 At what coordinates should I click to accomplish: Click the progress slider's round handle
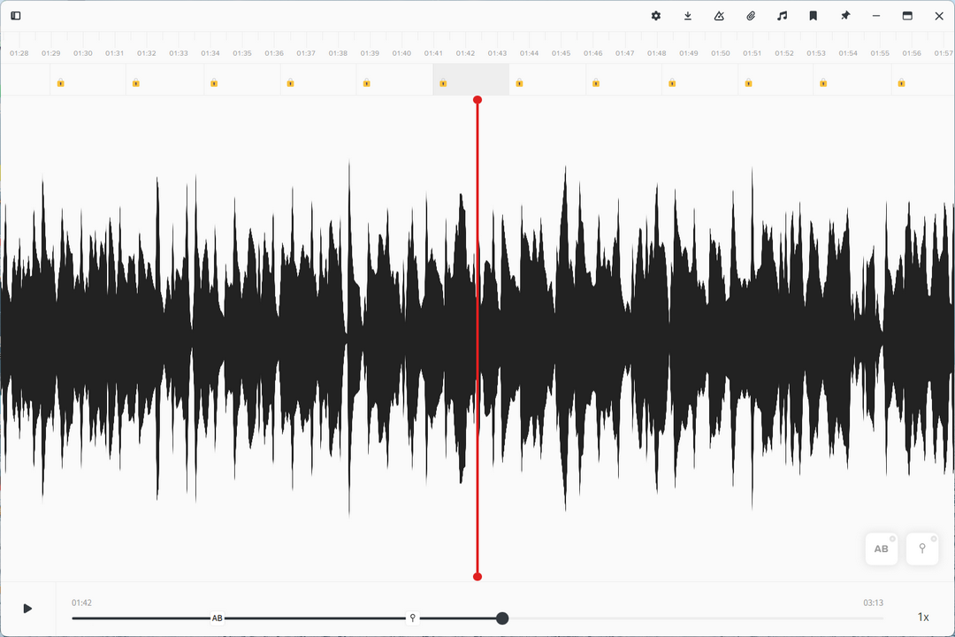(502, 618)
